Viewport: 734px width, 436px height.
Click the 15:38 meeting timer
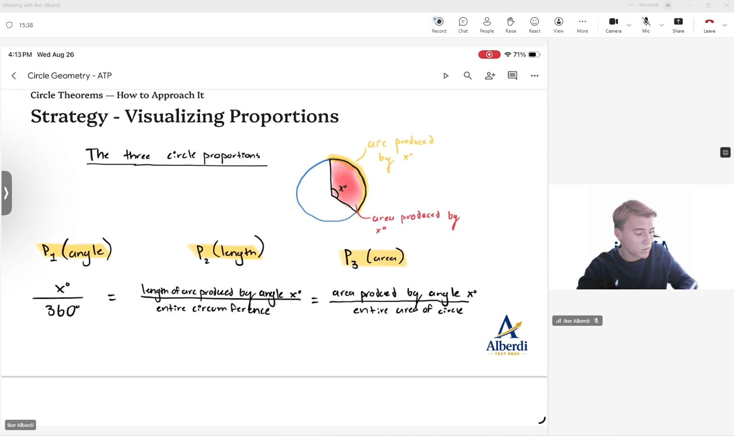(x=26, y=25)
